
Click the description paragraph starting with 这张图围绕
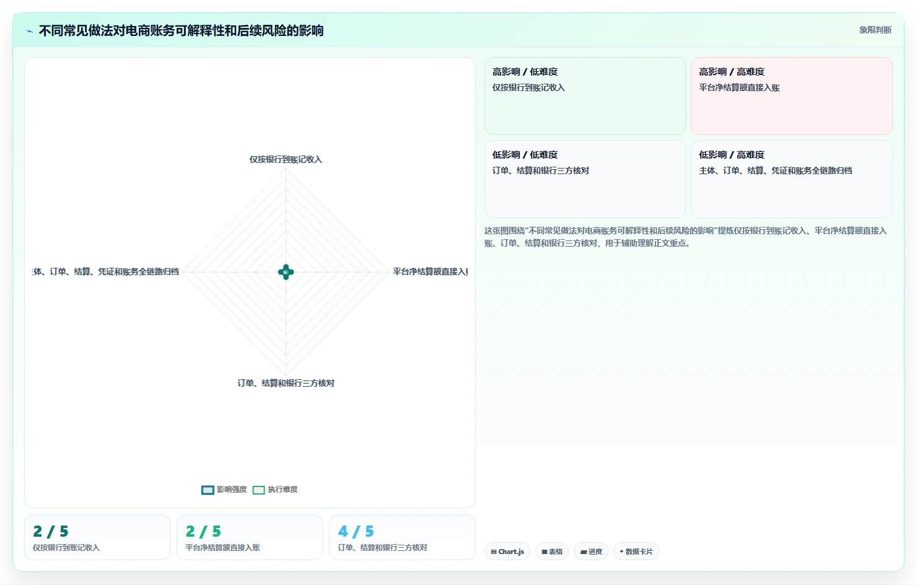(x=686, y=237)
